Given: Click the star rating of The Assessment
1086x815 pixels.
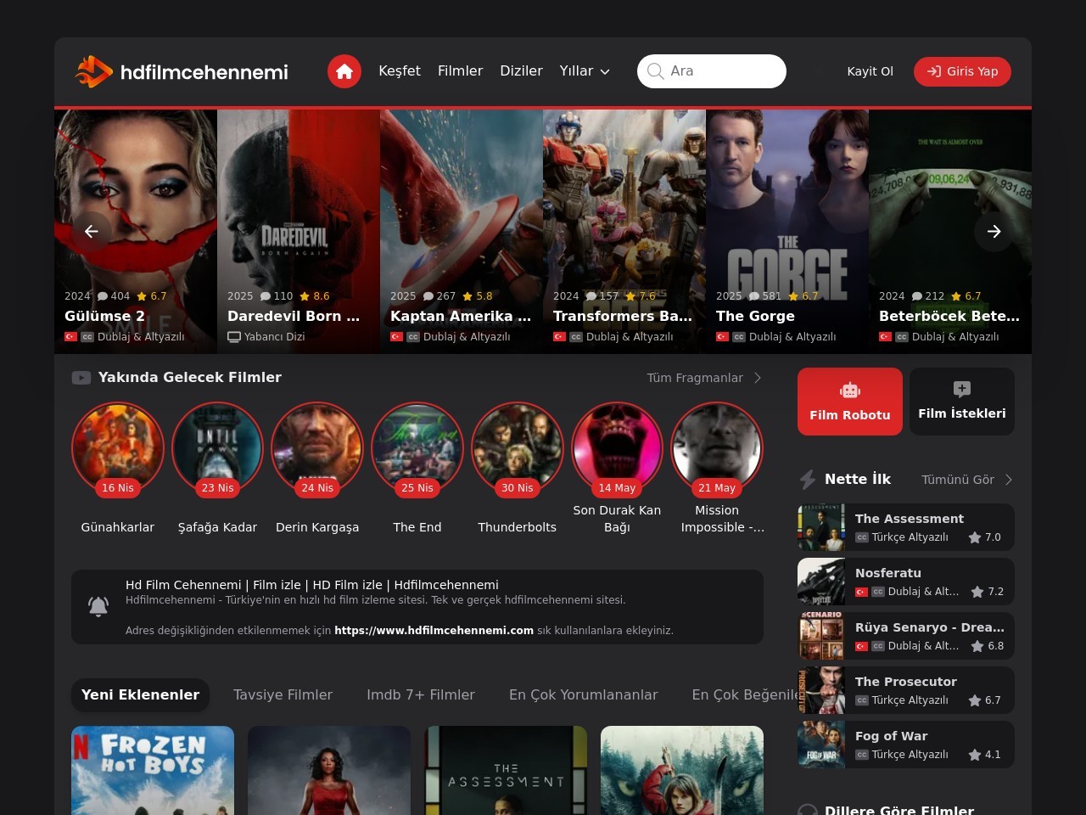Looking at the screenshot, I should tap(985, 537).
